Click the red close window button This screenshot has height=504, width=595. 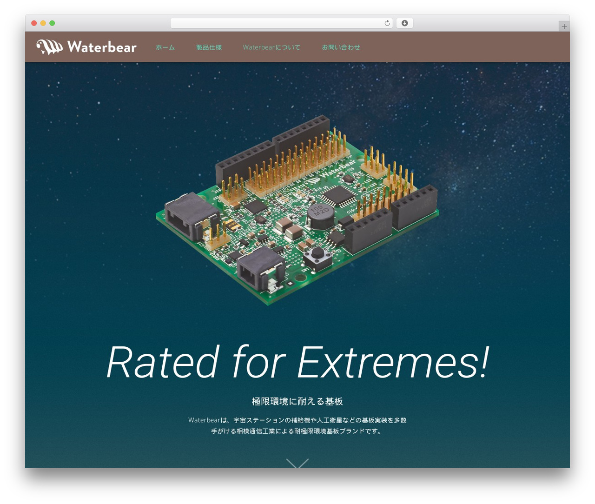click(x=34, y=23)
